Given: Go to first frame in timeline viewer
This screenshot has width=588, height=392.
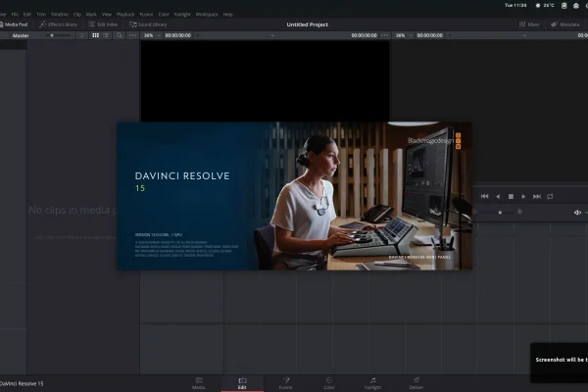Looking at the screenshot, I should click(484, 196).
